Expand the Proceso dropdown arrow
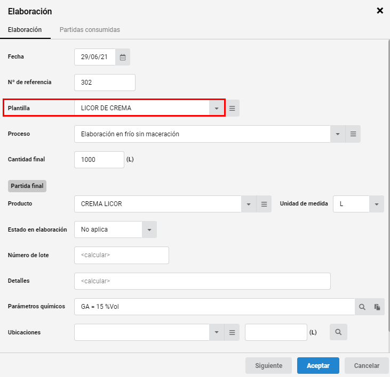 pyautogui.click(x=338, y=134)
